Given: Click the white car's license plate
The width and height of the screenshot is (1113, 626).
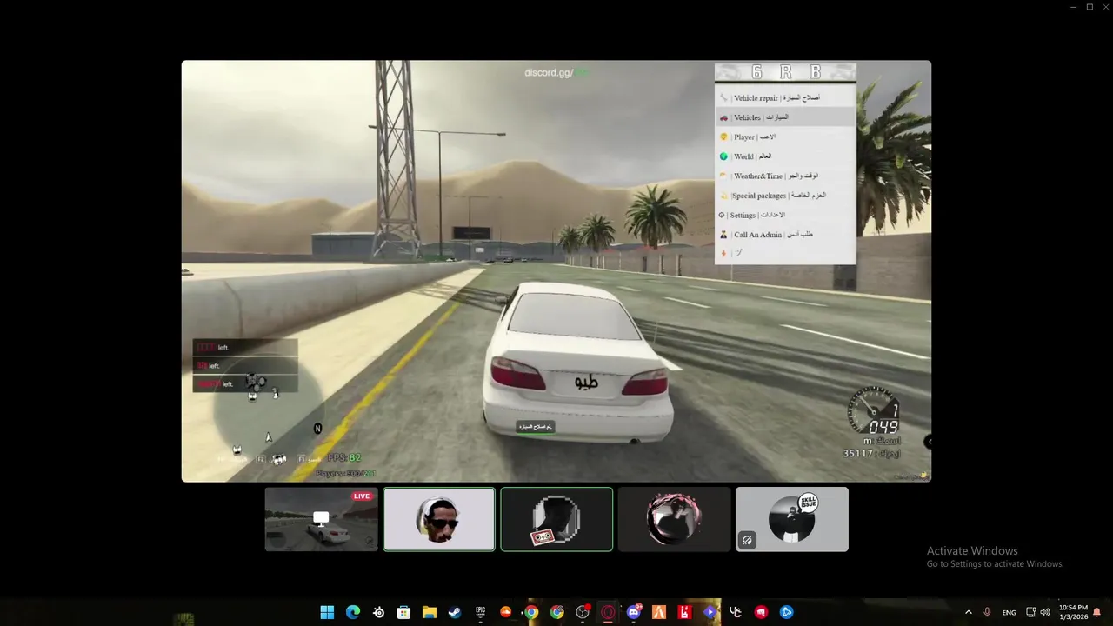Looking at the screenshot, I should tap(587, 383).
